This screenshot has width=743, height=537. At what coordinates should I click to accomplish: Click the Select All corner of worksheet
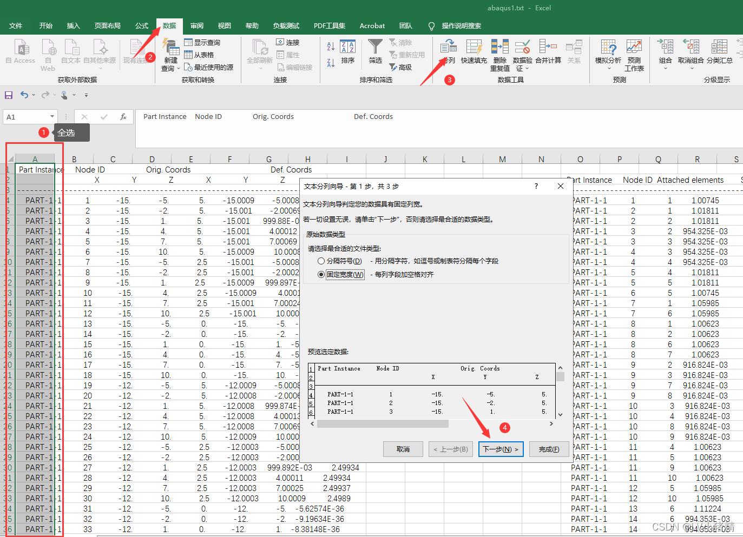click(10, 159)
